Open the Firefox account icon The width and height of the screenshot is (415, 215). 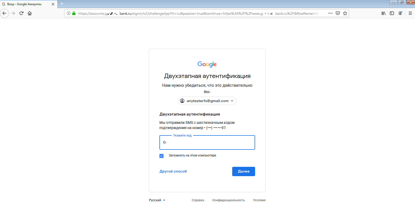click(400, 13)
